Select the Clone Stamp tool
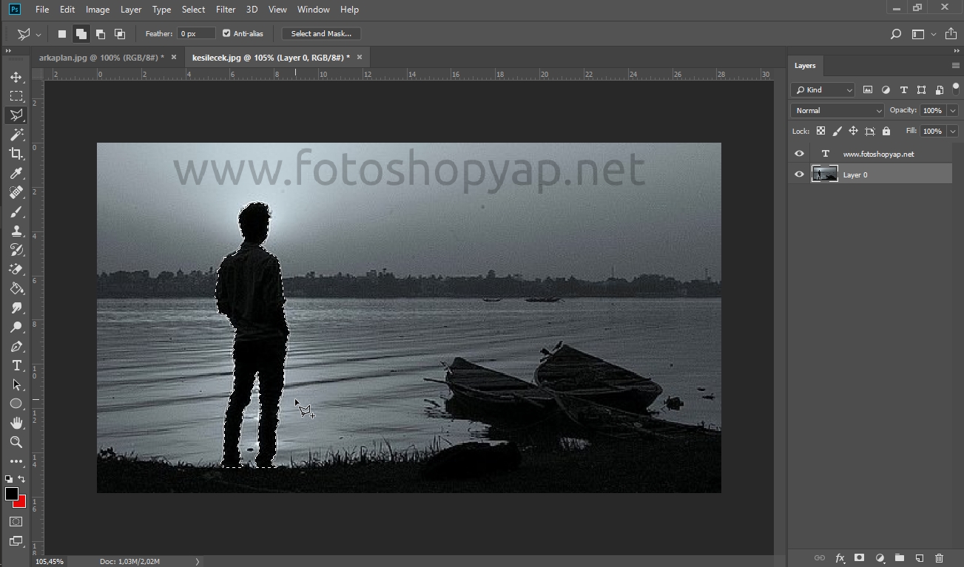964x567 pixels. 16,231
